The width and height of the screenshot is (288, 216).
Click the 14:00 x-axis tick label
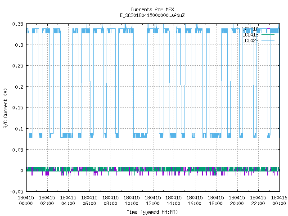[173, 203]
